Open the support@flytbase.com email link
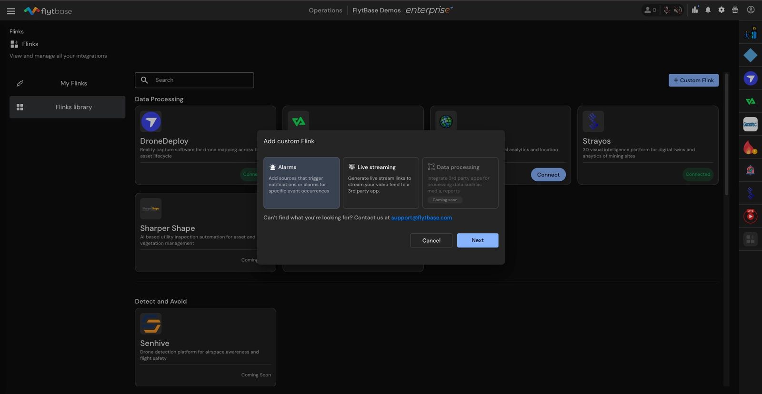762x394 pixels. coord(421,217)
